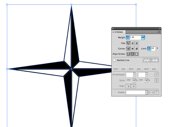Open the stroke Profile dropdown

[146, 92]
